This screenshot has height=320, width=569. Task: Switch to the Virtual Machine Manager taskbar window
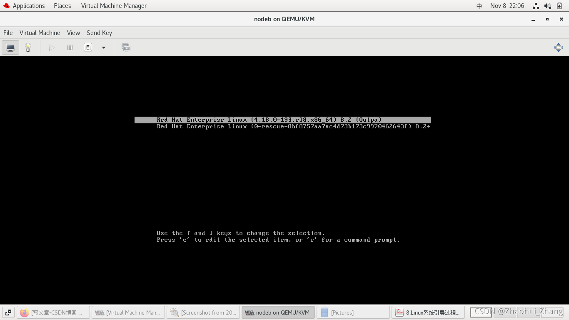tap(128, 312)
